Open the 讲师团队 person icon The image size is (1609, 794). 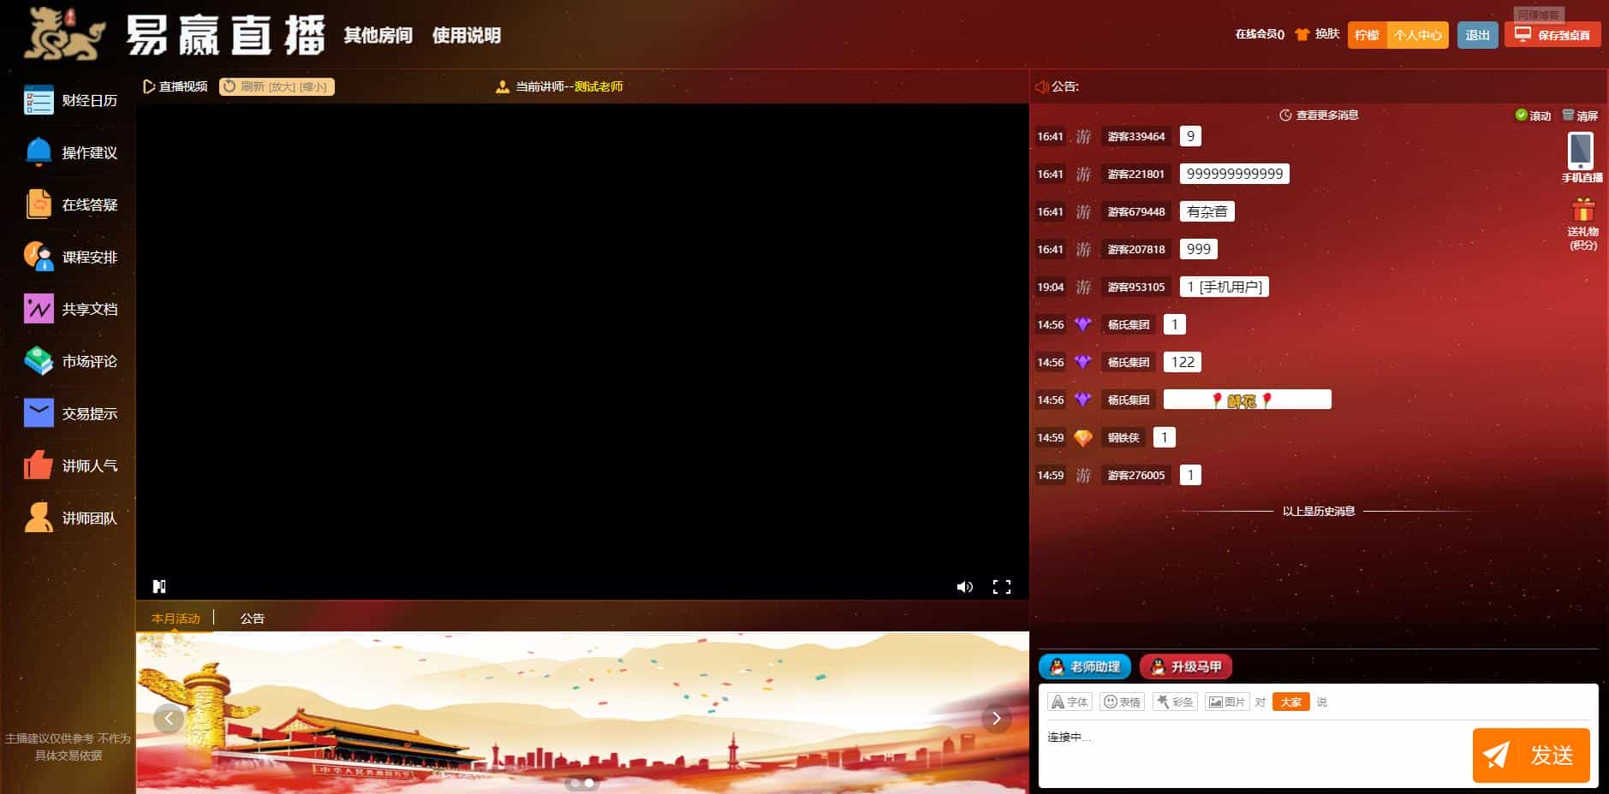pos(39,518)
